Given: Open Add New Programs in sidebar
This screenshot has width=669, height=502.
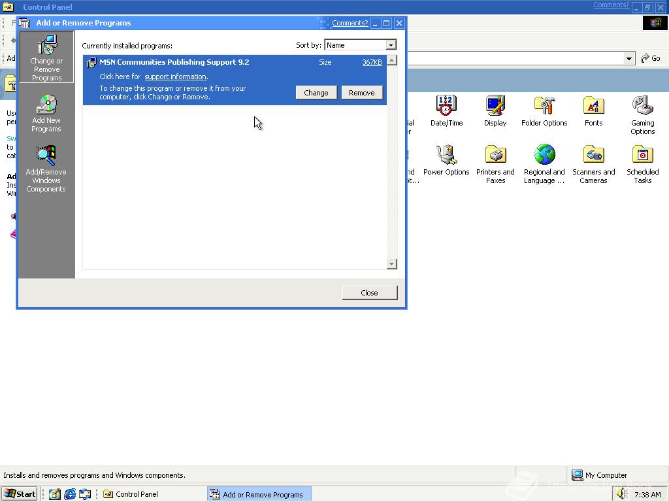Looking at the screenshot, I should point(46,114).
